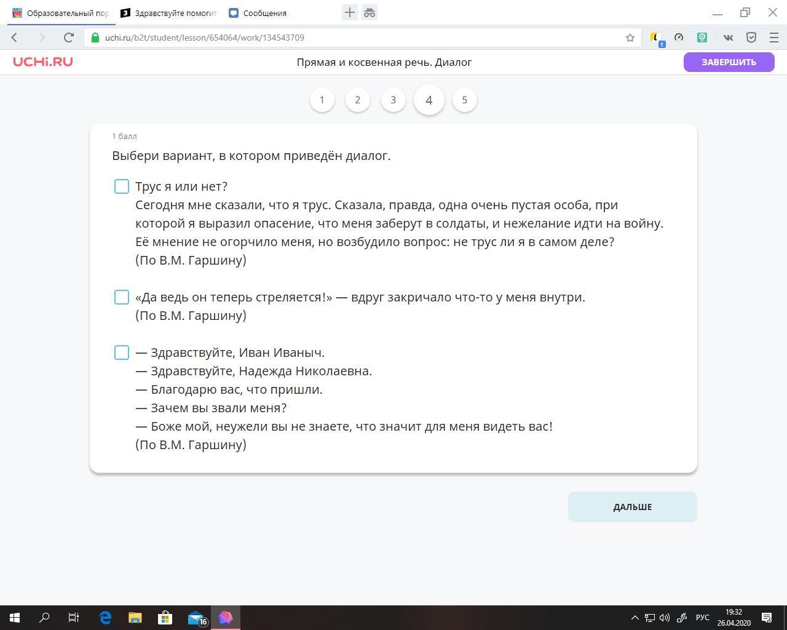Image resolution: width=787 pixels, height=630 pixels.
Task: Open the speedometer turbo extension icon
Action: [679, 38]
